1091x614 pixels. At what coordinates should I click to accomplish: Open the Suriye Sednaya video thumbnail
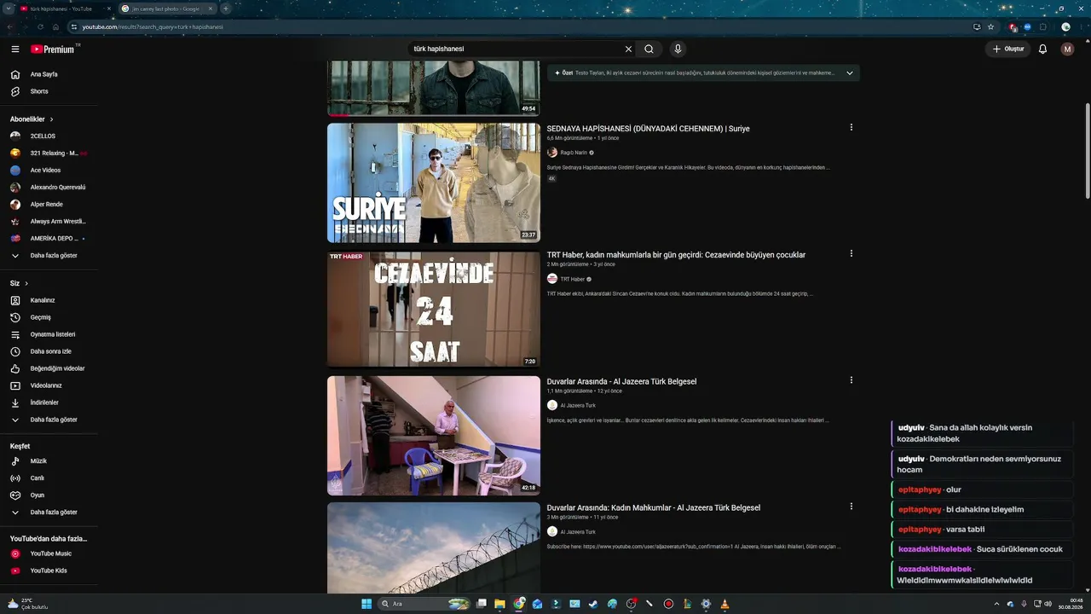tap(434, 182)
